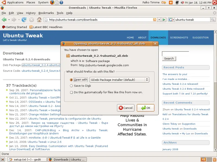Click the search magnifier icon

(213, 20)
